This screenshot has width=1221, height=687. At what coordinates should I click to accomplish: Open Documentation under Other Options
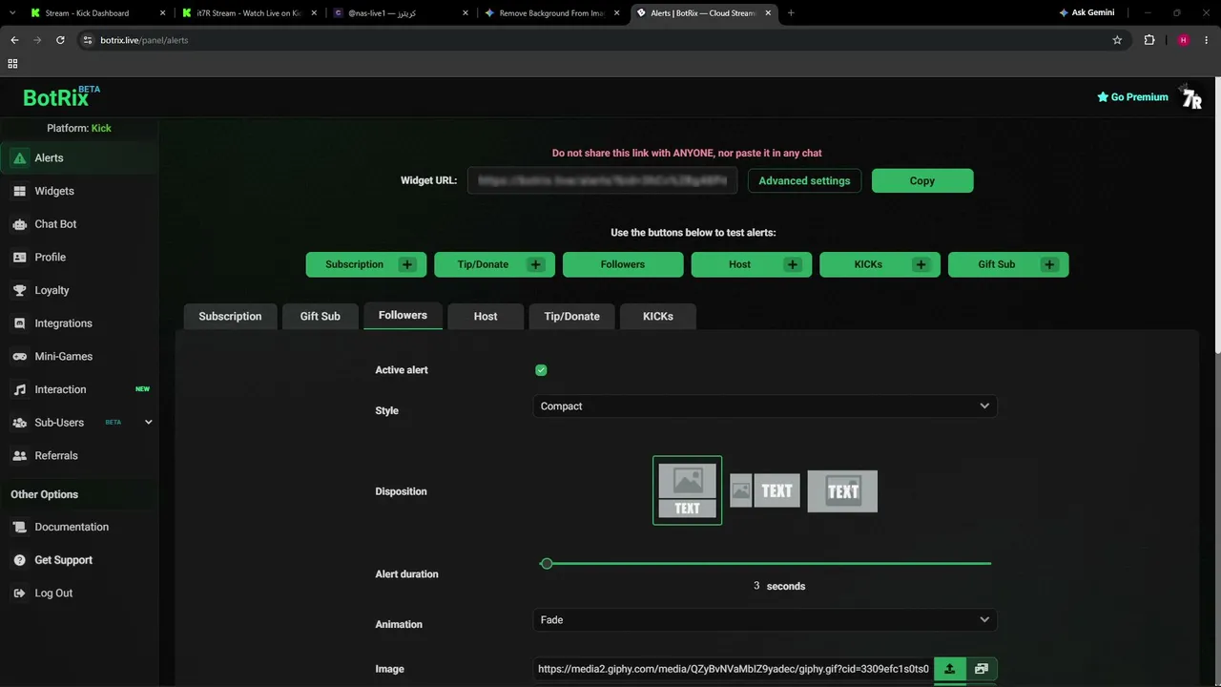click(79, 527)
